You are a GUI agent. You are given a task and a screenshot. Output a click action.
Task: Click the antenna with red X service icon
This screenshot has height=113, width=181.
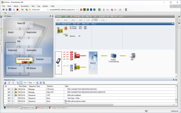tap(66, 35)
